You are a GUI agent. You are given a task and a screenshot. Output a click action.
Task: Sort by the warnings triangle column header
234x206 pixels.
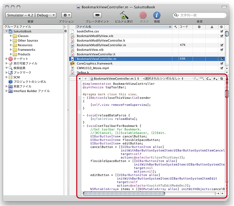click(x=212, y=27)
